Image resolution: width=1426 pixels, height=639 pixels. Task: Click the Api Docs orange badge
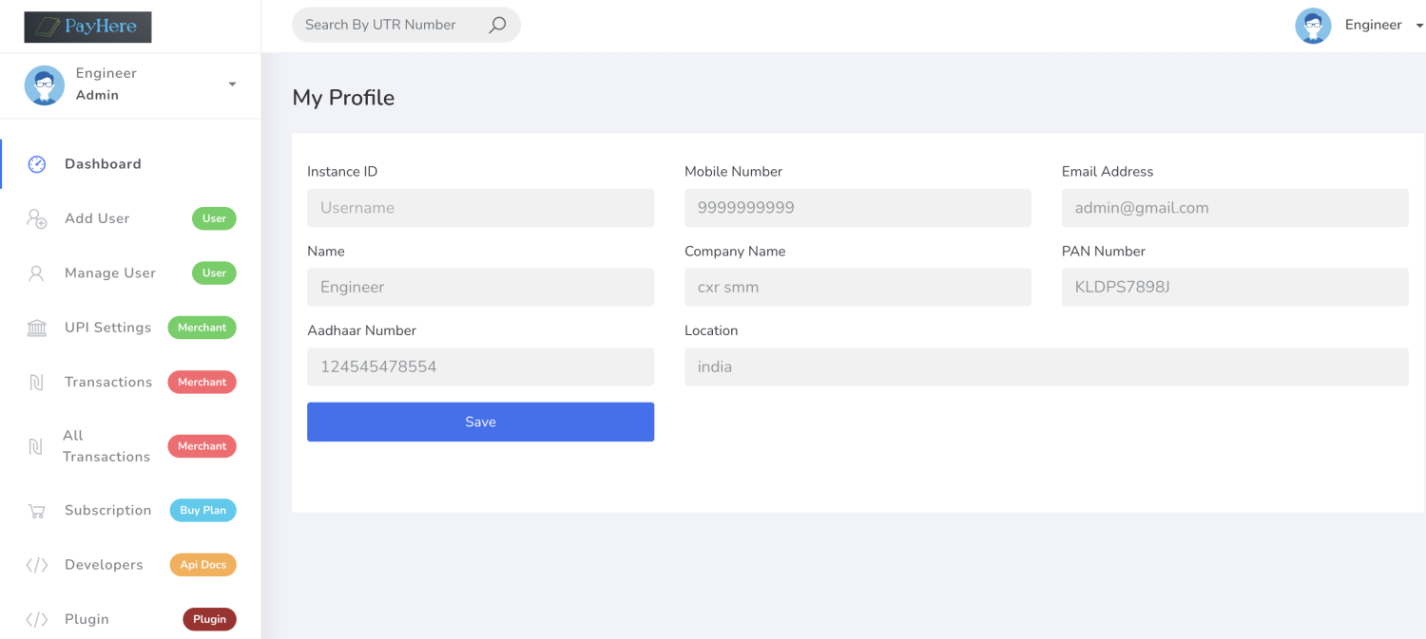(202, 565)
